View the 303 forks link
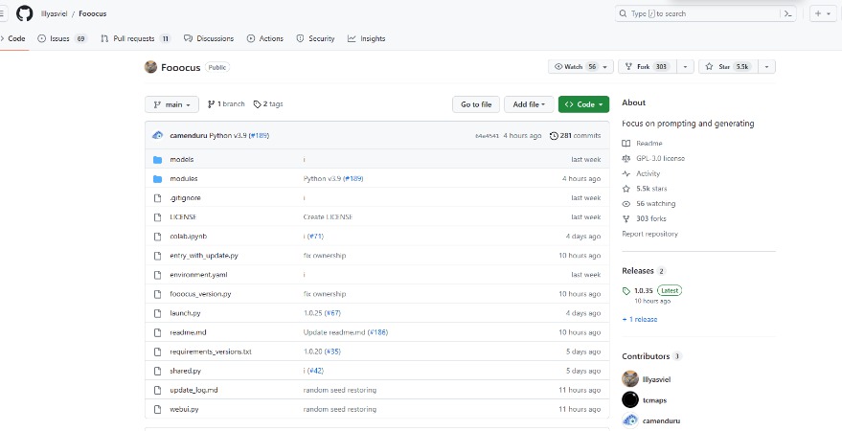This screenshot has width=842, height=431. [645, 218]
